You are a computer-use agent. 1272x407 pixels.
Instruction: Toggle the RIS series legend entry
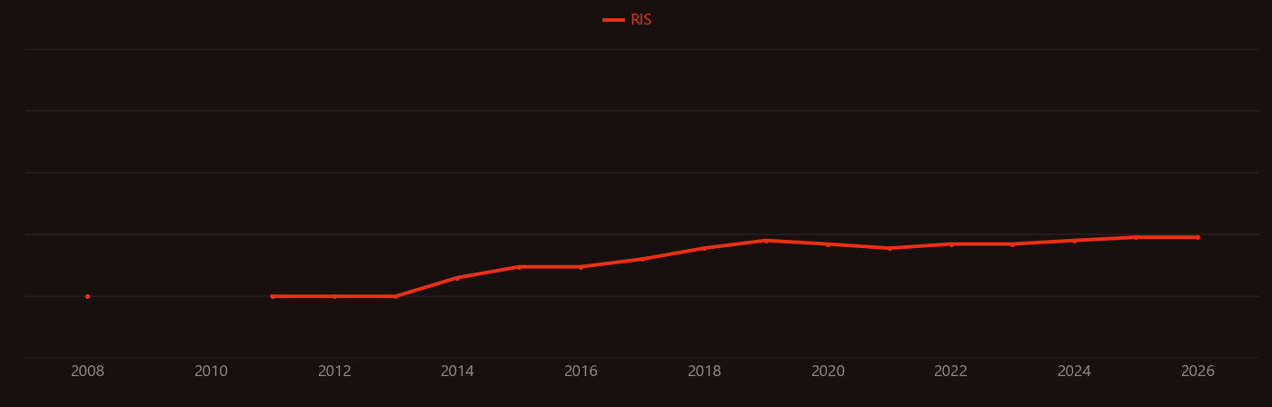coord(628,20)
